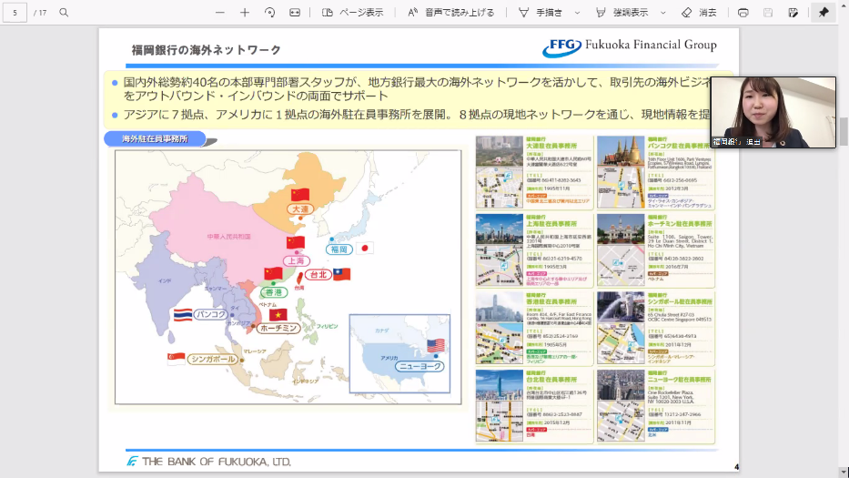
Task: Click the 台北 label on the map
Action: coord(318,275)
